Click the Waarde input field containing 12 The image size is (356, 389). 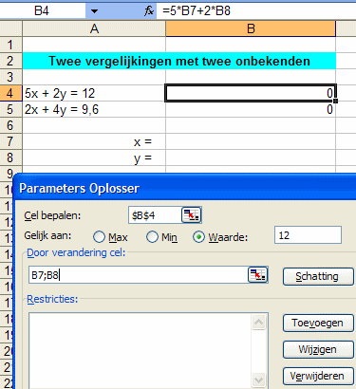click(308, 235)
